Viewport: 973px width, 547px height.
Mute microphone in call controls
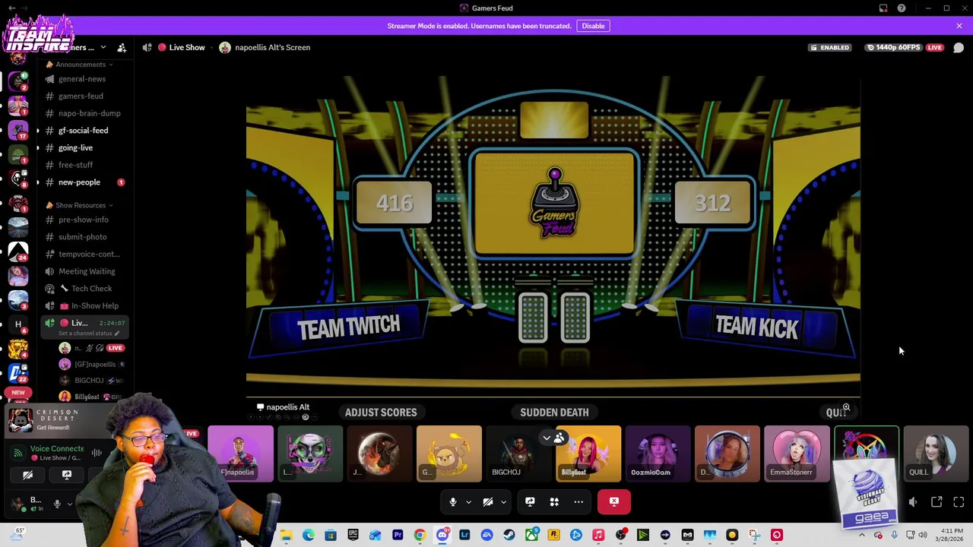point(453,501)
